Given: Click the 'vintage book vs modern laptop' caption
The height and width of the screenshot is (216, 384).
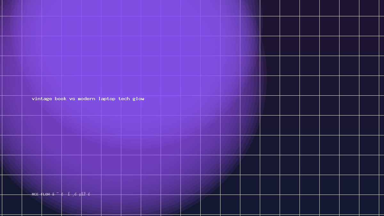Looking at the screenshot, I should (x=88, y=99).
